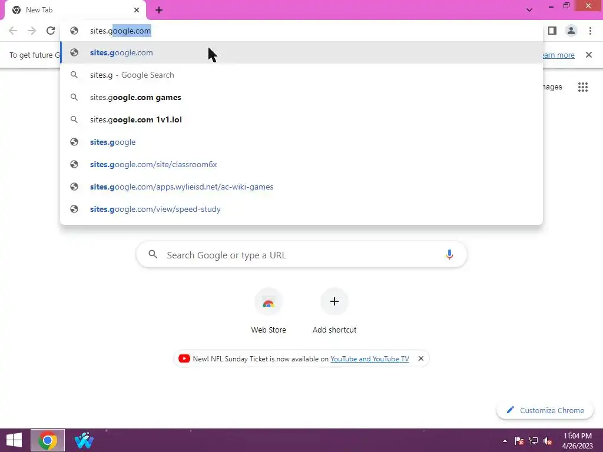The width and height of the screenshot is (603, 452).
Task: Click the Learn more link
Action: pos(559,55)
